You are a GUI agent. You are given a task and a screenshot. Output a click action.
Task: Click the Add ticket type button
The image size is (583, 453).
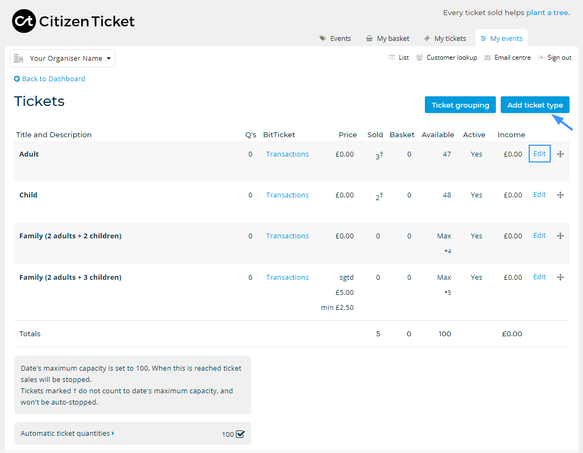(x=535, y=104)
